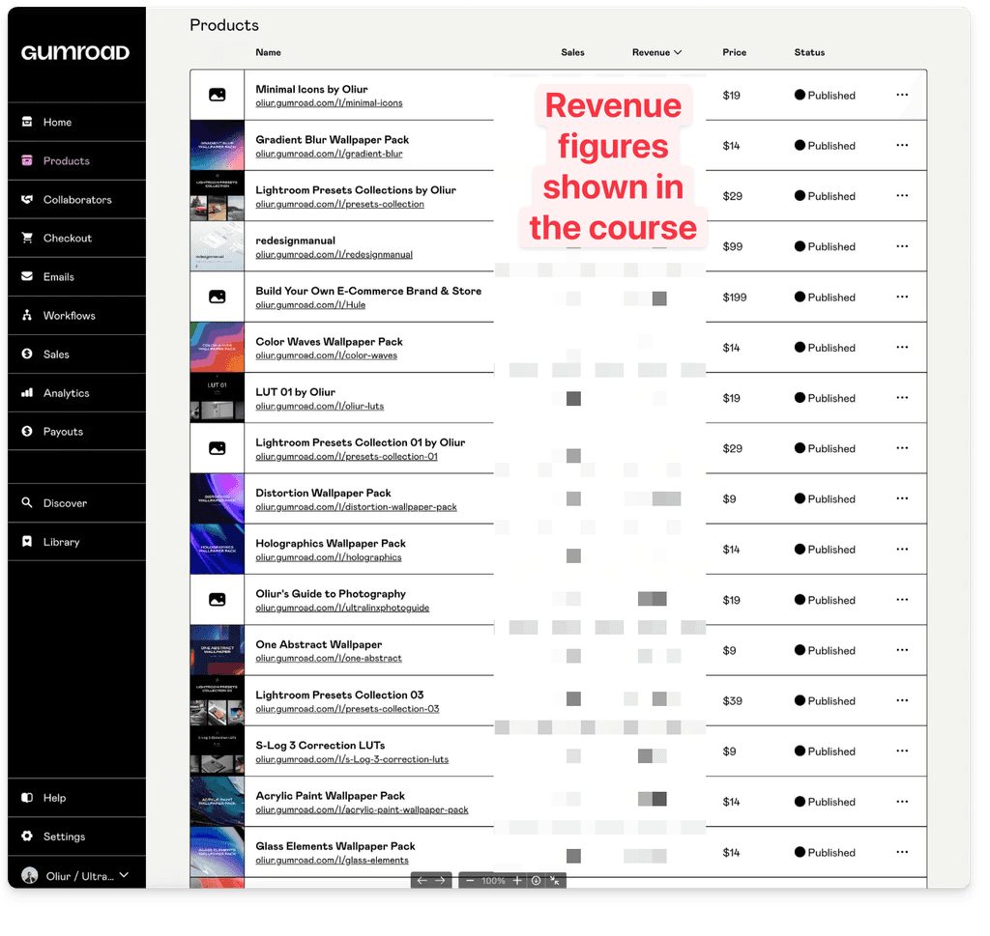Open options menu for Gradient Blur Wallpaper Pack
The height and width of the screenshot is (936, 990).
[902, 145]
